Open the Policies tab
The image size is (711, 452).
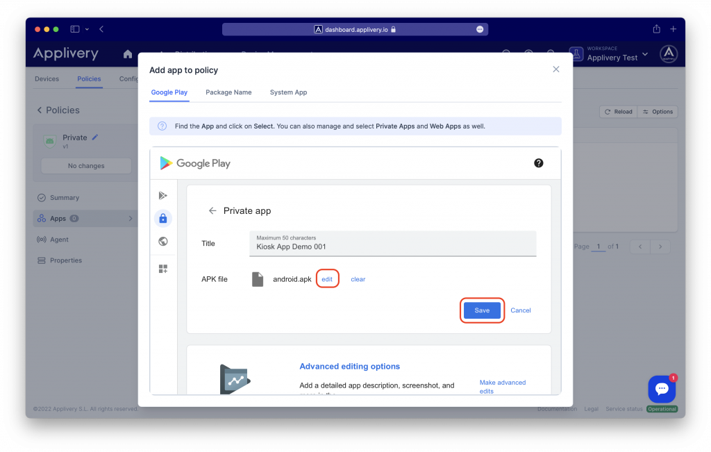click(x=89, y=79)
